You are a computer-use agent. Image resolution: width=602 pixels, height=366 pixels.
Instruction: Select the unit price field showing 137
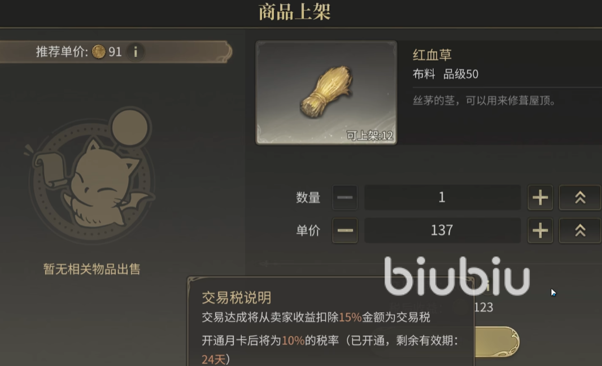tap(442, 230)
